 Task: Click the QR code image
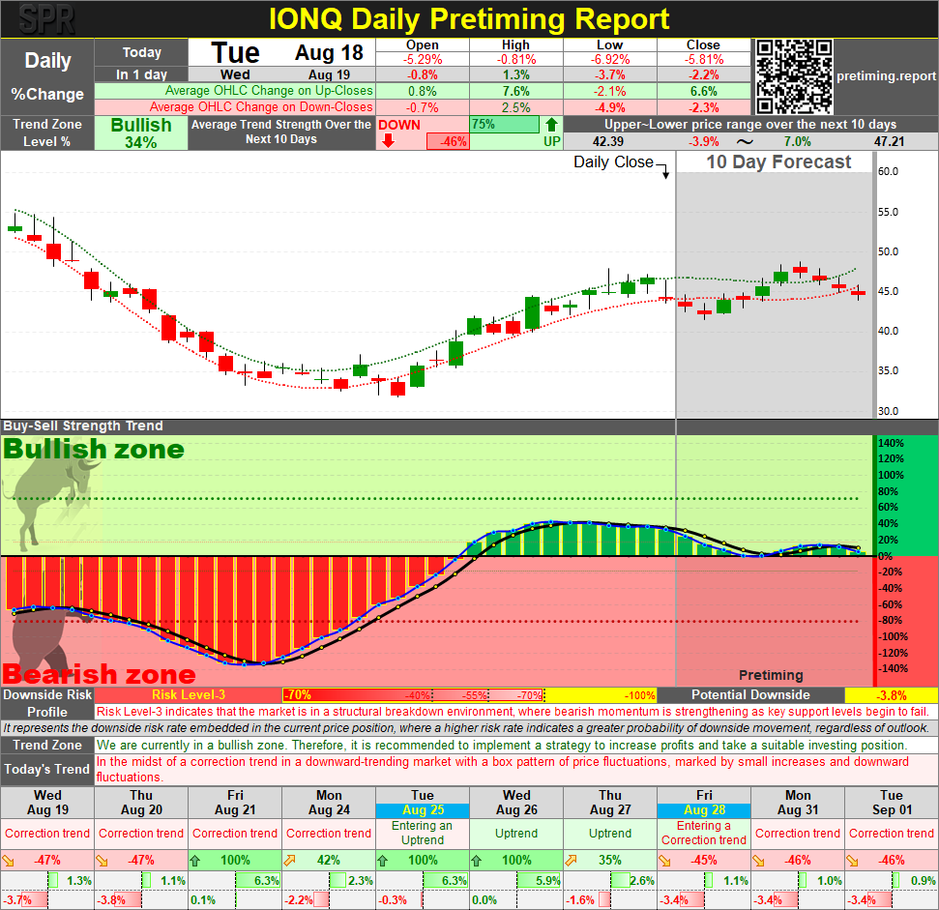(794, 76)
